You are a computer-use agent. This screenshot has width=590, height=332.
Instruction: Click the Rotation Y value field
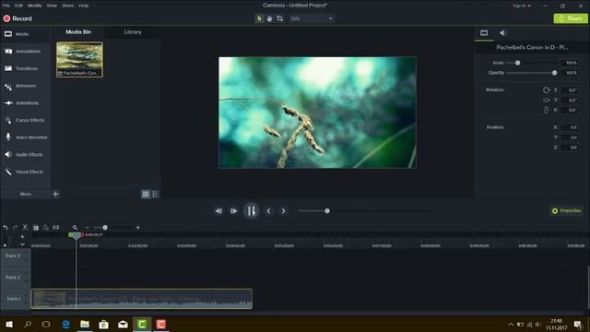click(x=570, y=101)
